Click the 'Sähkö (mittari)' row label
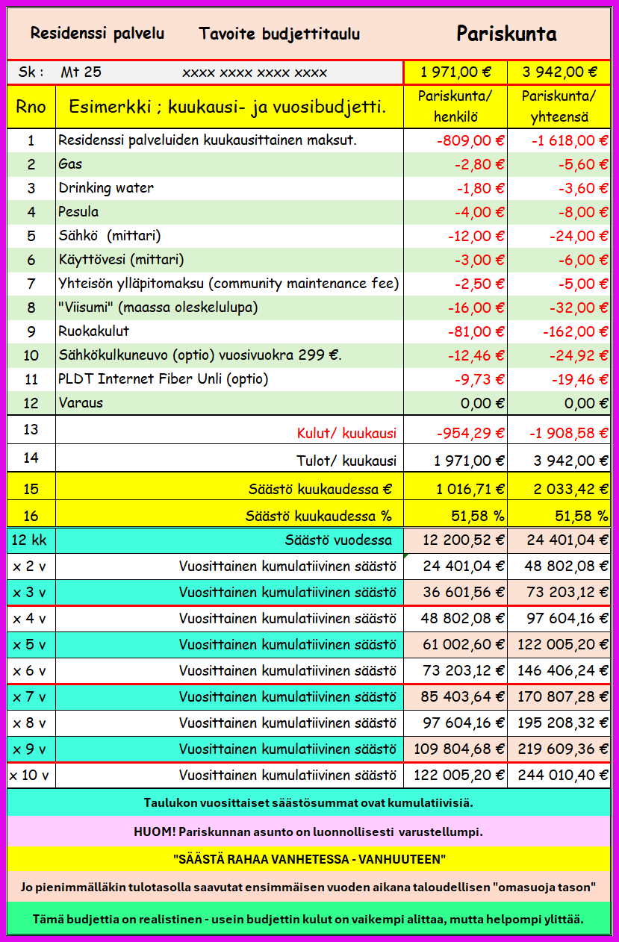The width and height of the screenshot is (619, 942). pos(110,236)
